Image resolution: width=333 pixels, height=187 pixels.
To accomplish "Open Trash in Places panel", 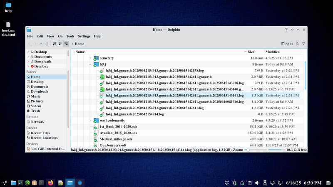I will pos(35,111).
